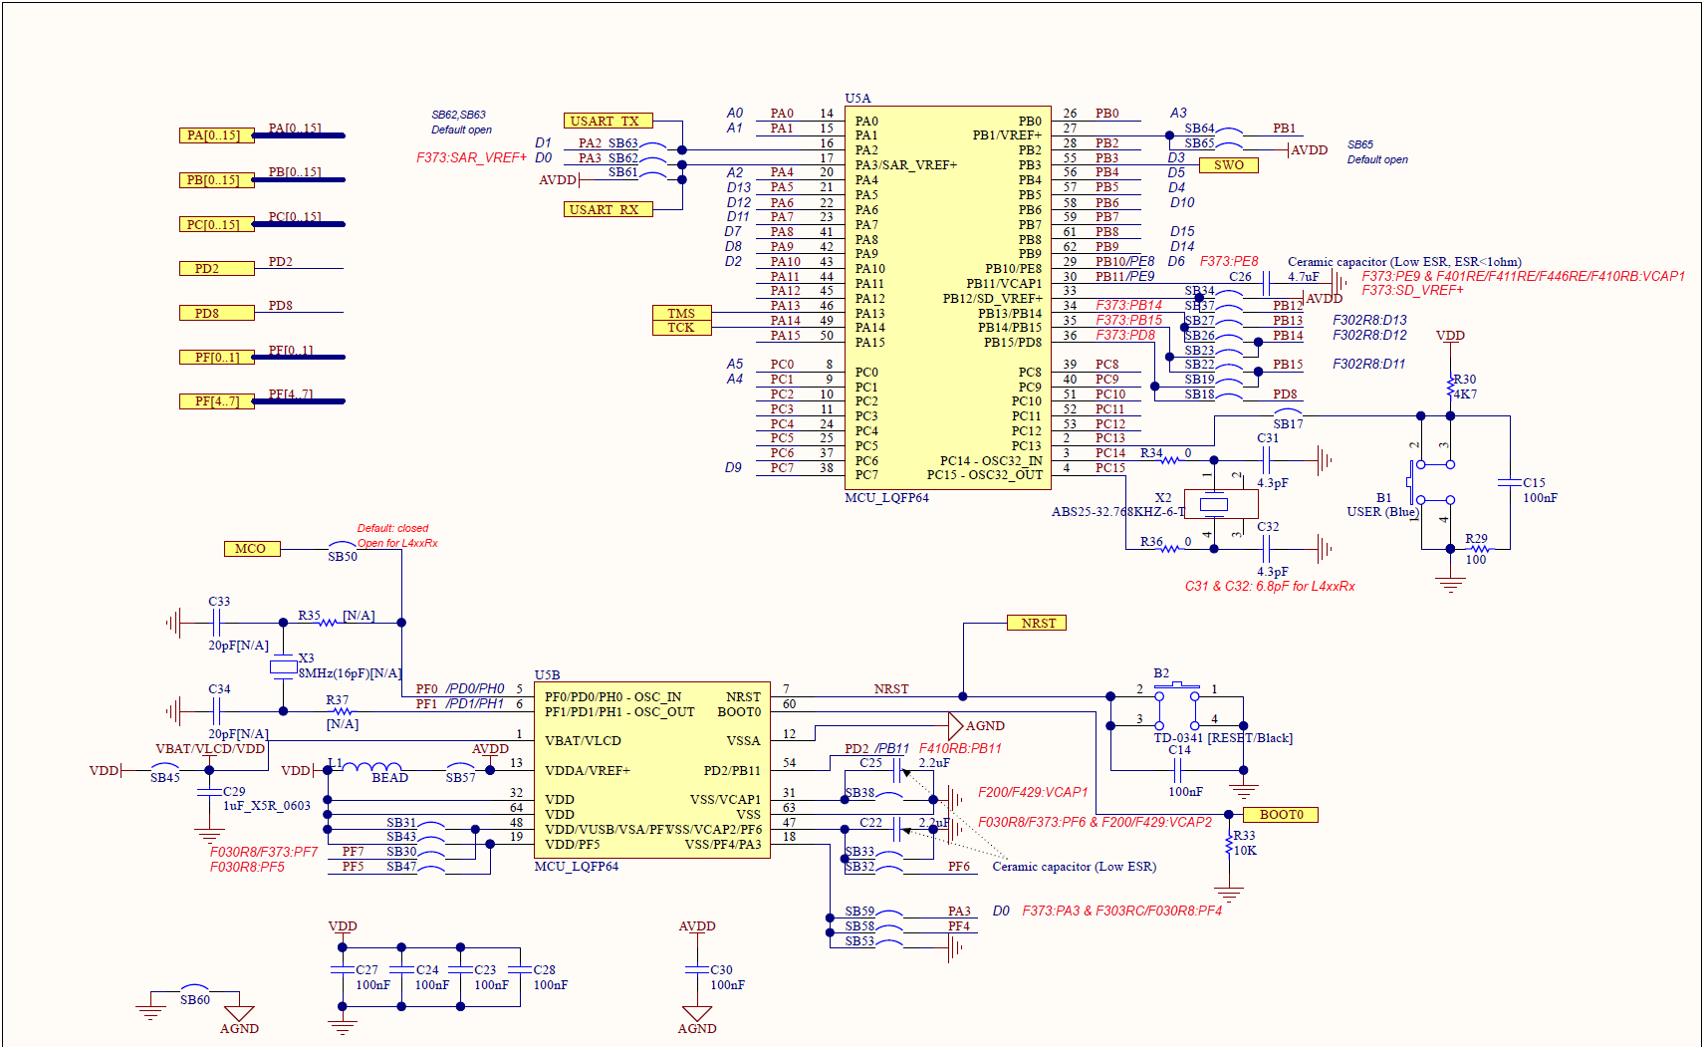The image size is (1706, 1047).
Task: Expand the PB[0..15] port bus
Action: (x=215, y=180)
